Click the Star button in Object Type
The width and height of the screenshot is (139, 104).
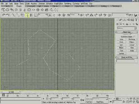point(132,48)
